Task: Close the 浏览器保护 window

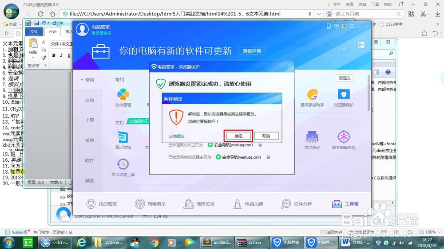Action: click(x=289, y=66)
